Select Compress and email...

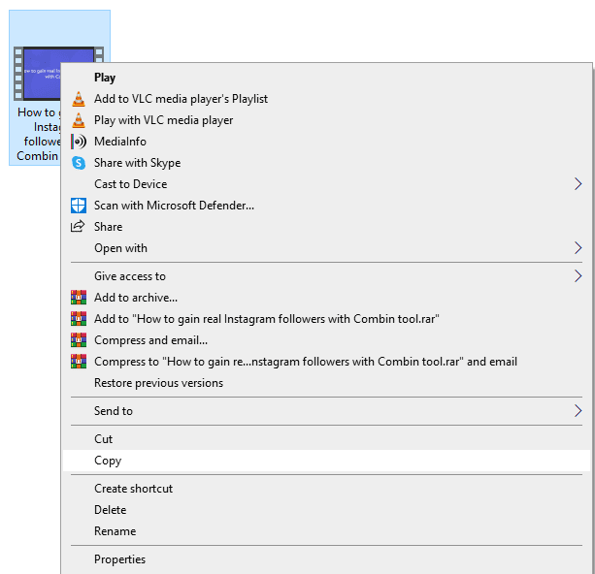click(x=326, y=340)
